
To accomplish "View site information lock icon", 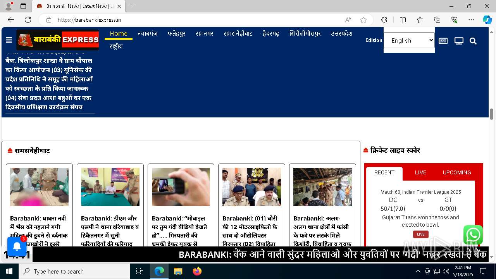I will coord(48,20).
